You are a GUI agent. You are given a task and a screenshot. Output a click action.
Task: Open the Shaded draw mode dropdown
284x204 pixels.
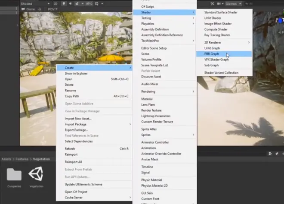point(35,3)
